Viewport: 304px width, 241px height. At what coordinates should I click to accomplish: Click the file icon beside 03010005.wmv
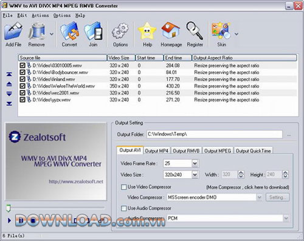[29, 65]
